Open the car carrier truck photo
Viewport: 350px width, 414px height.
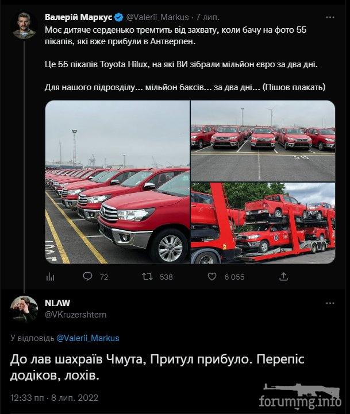tap(263, 223)
